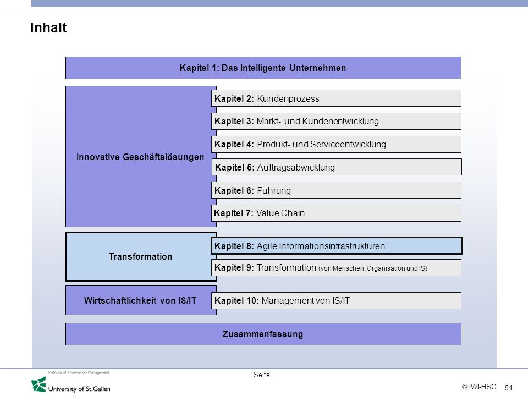Click the 'Institute of Information Management' text
The height and width of the screenshot is (396, 528).
79,372
